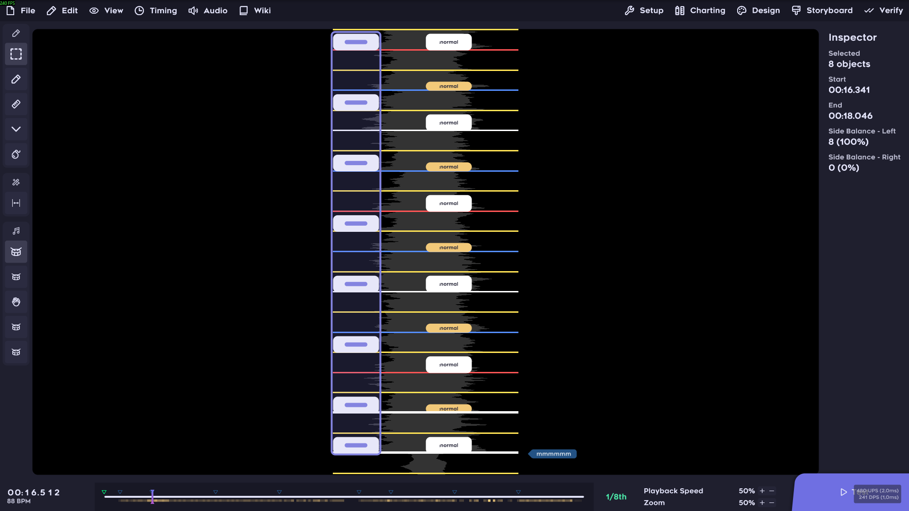
Task: Choose the bomb-shaped tool
Action: click(16, 154)
